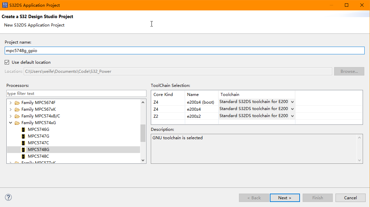Open the toolchain dropdown for the Z2 core
The width and height of the screenshot is (370, 207).
[x=292, y=116]
